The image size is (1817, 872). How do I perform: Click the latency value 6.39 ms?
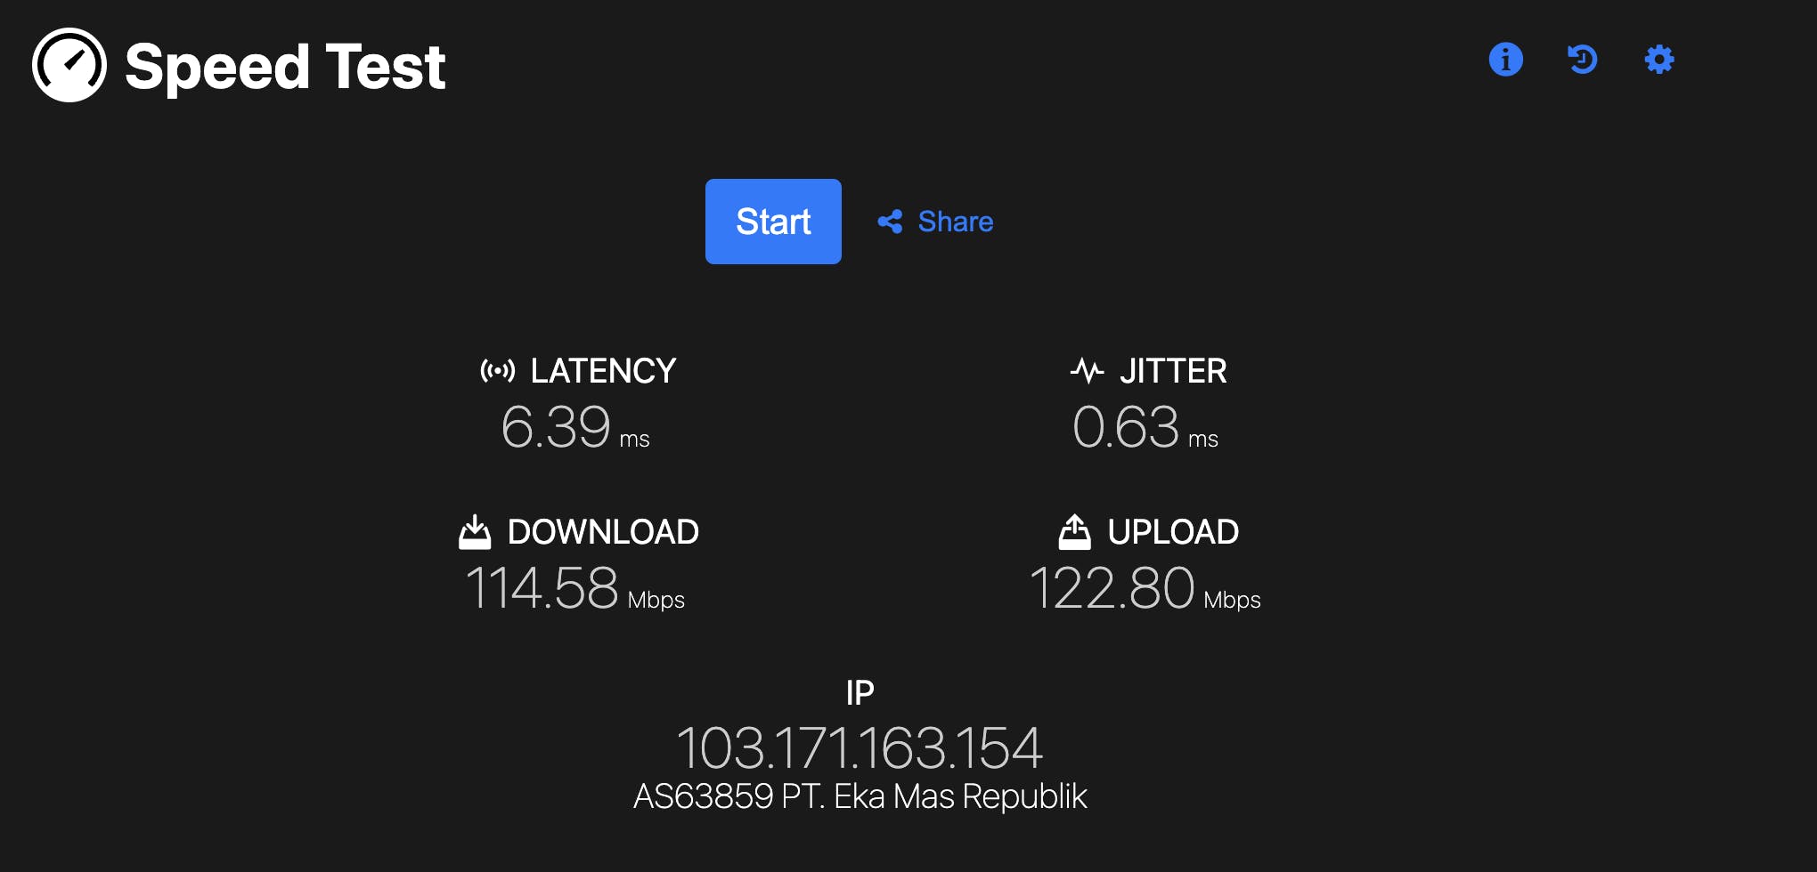[x=574, y=427]
